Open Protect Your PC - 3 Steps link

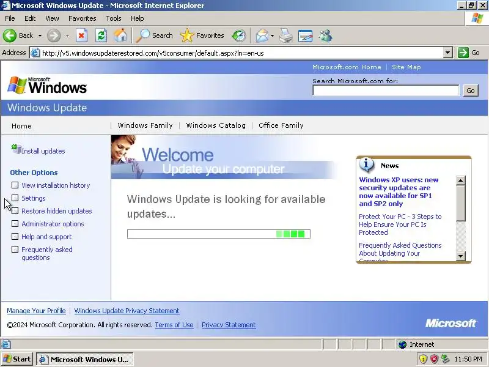400,224
